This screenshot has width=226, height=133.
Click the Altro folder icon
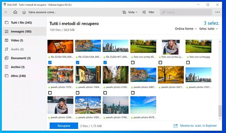[x=7, y=76]
